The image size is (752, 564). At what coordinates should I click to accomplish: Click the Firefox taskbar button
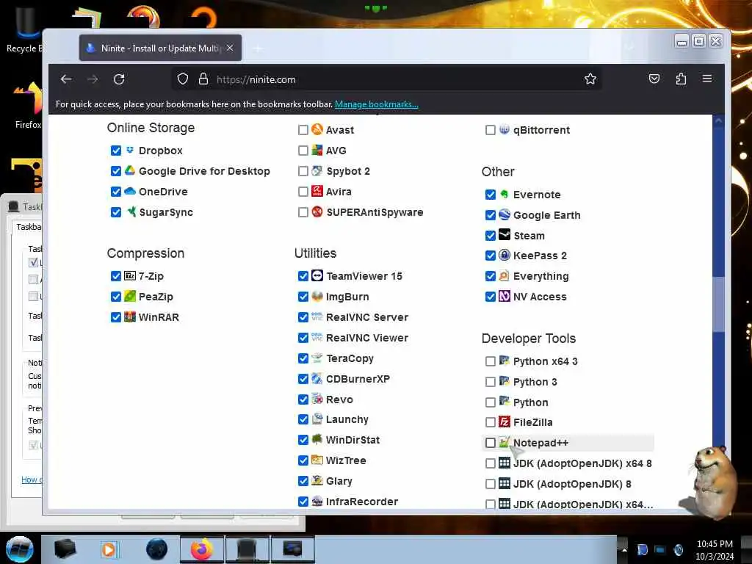[202, 549]
